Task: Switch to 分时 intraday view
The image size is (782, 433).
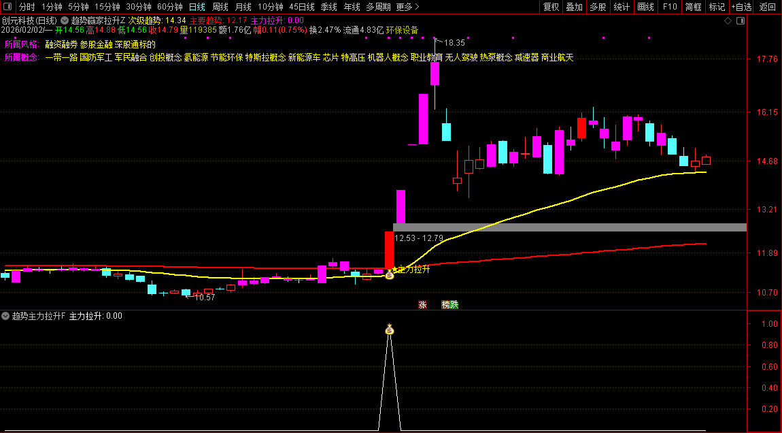Action: (27, 7)
